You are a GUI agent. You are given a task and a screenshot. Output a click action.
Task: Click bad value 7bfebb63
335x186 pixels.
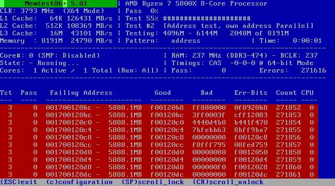pyautogui.click(x=209, y=130)
